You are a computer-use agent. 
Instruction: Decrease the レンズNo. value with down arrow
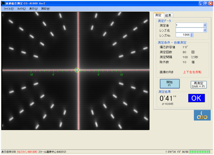pos(192,36)
